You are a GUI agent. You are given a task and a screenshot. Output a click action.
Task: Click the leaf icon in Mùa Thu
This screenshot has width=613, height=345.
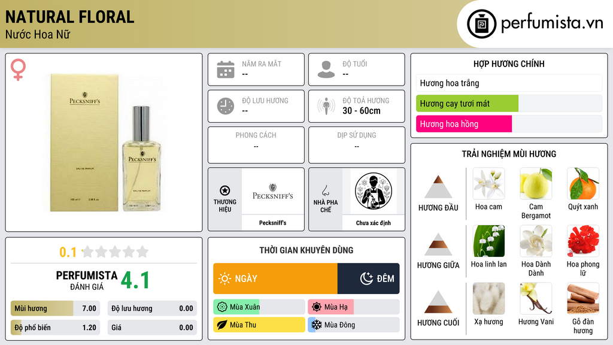(x=222, y=325)
